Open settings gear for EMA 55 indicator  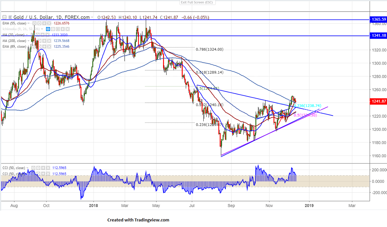[x=39, y=23]
